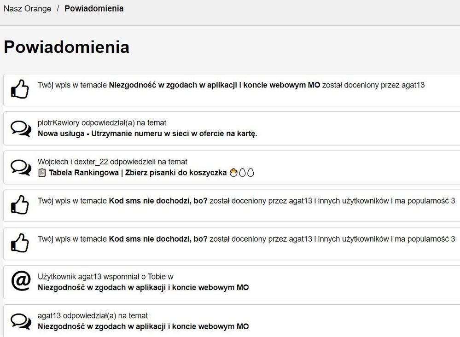The height and width of the screenshot is (337, 460).
Task: Click agat13's reply notification at the bottom
Action: 230,321
